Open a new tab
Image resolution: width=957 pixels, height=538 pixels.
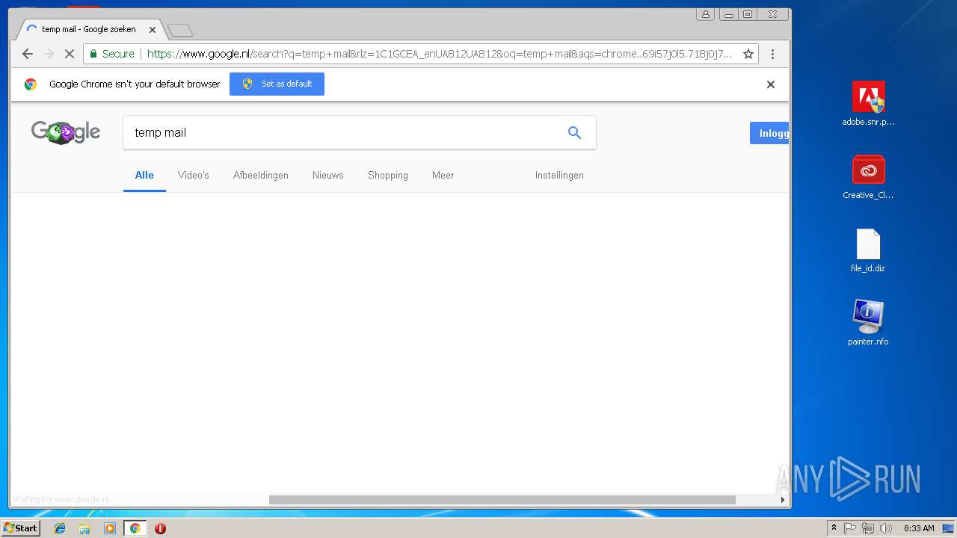click(180, 30)
